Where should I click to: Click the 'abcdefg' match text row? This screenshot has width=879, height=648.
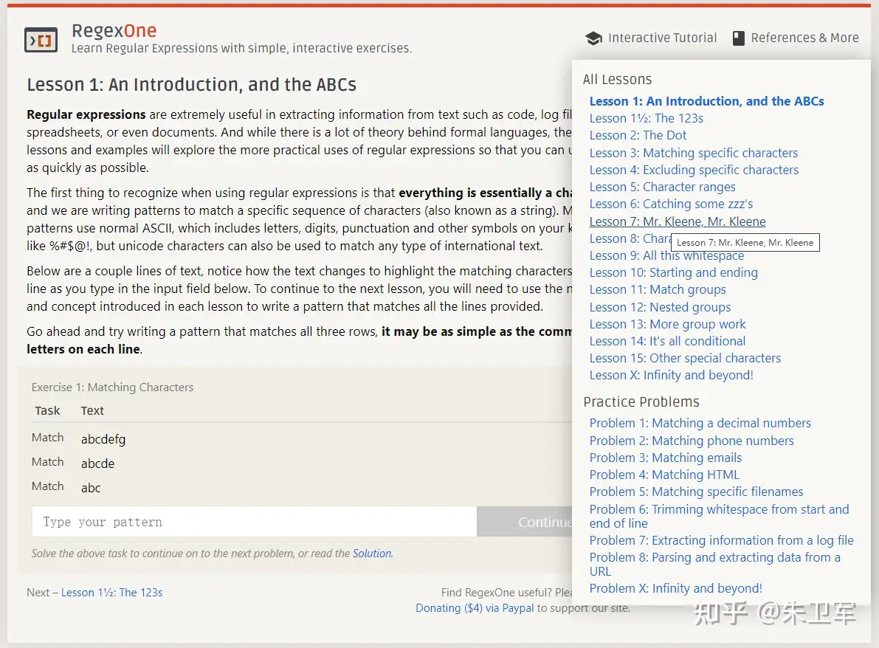coord(103,439)
